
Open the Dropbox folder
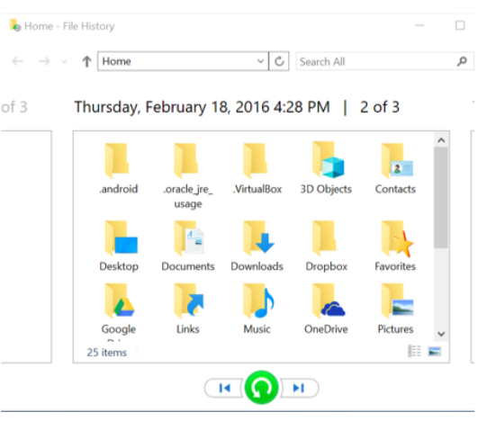tap(326, 246)
